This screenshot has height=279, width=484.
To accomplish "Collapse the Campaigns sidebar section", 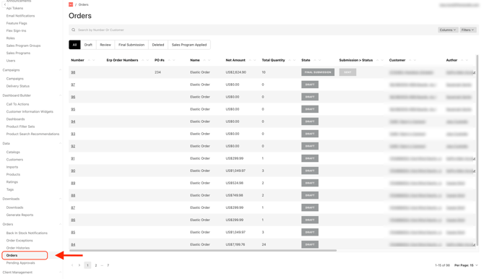I will (60, 70).
